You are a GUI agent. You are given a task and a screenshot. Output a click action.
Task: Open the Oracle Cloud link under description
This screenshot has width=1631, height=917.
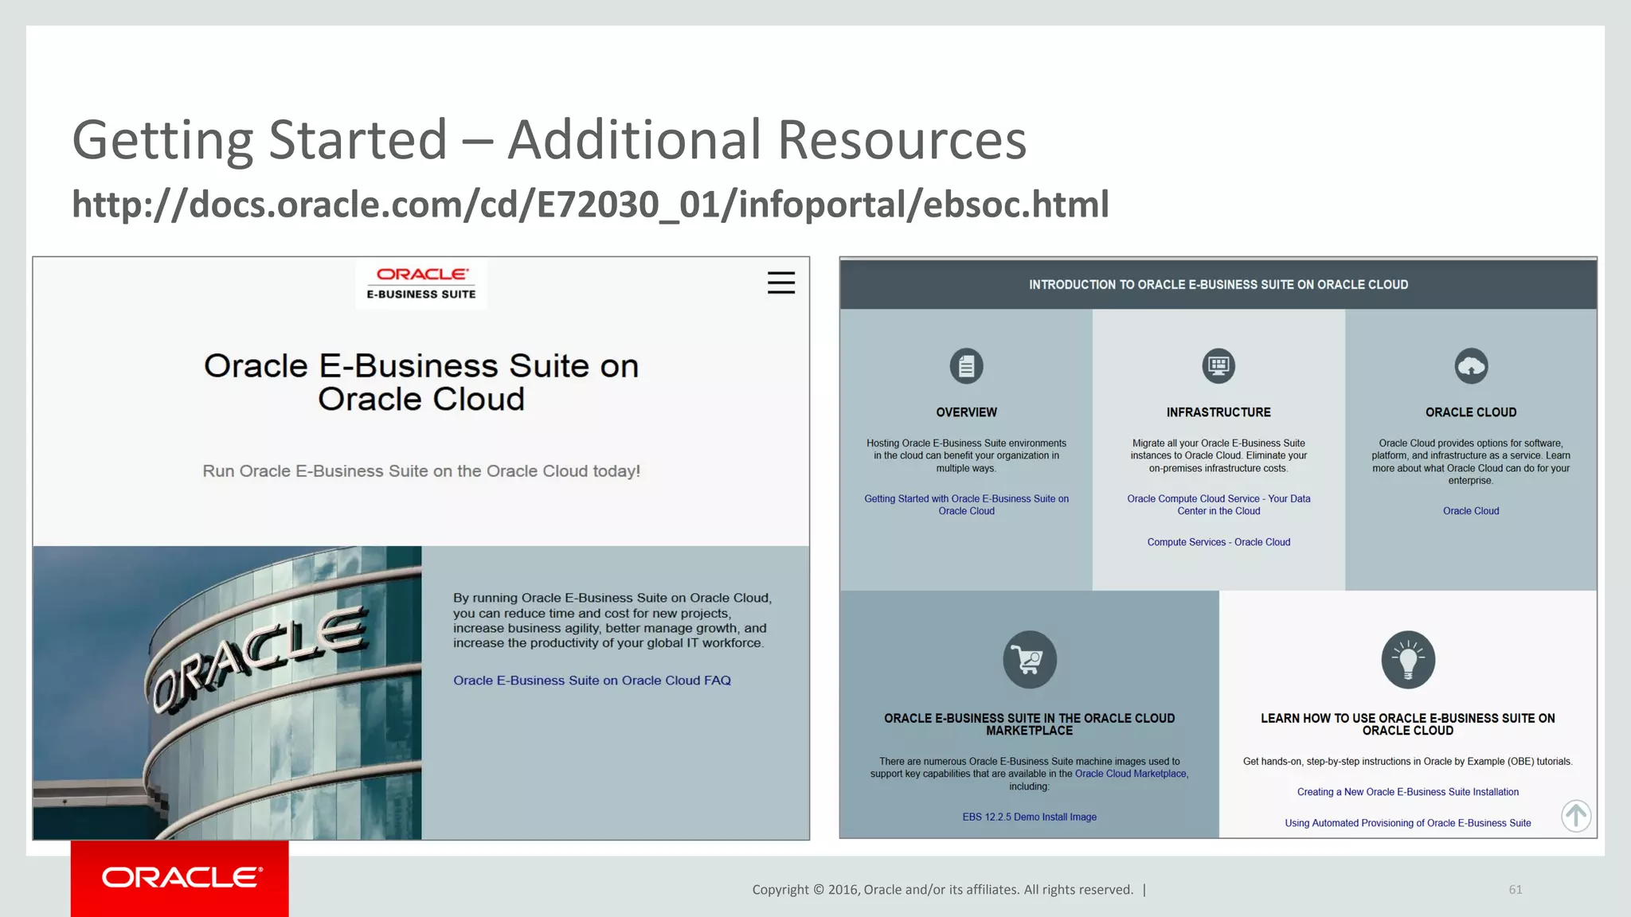[1471, 511]
